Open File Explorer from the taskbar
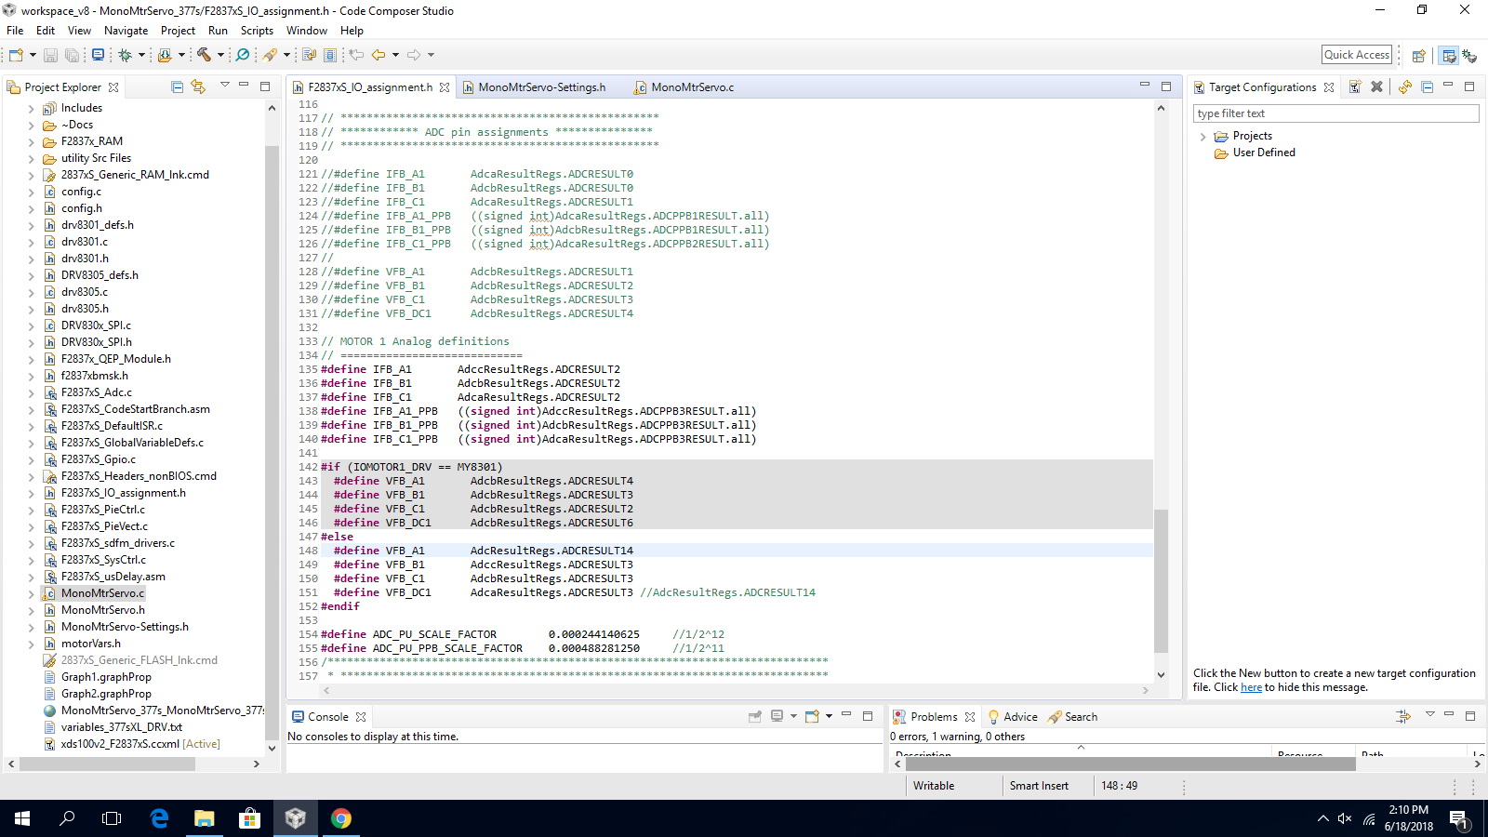1488x837 pixels. [205, 818]
